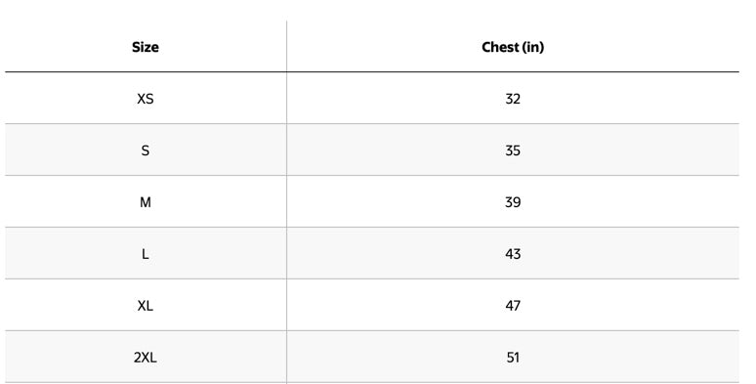Select the M size cell
The width and height of the screenshot is (756, 384).
point(146,202)
